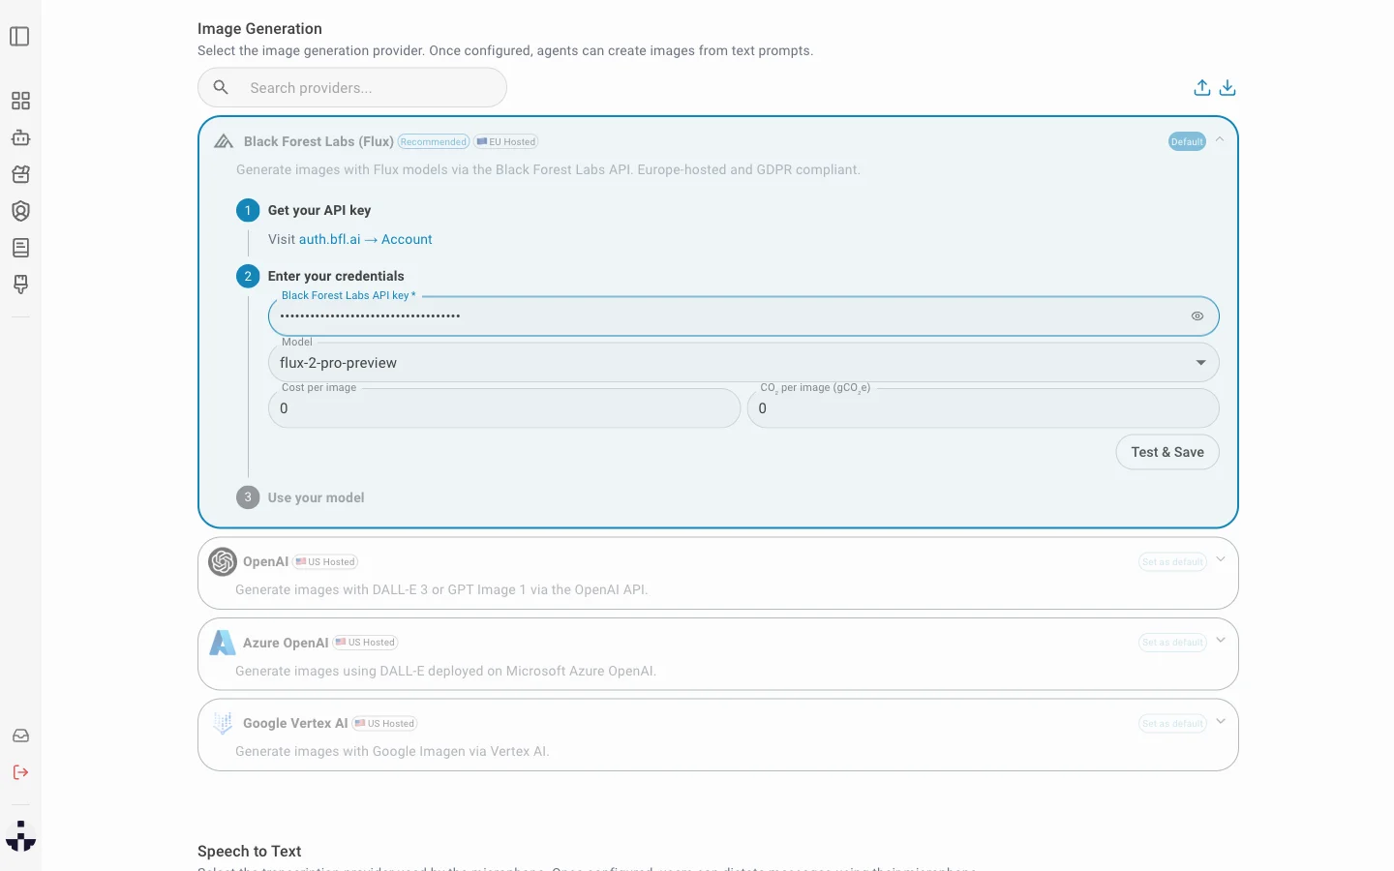The width and height of the screenshot is (1394, 871).
Task: Click the Google Vertex AI logo icon
Action: tap(223, 723)
